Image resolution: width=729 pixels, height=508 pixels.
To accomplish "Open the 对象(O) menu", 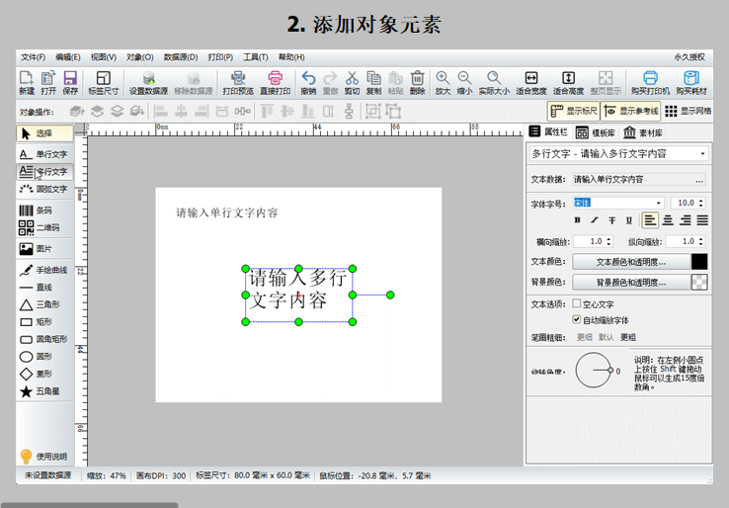I will [x=140, y=57].
